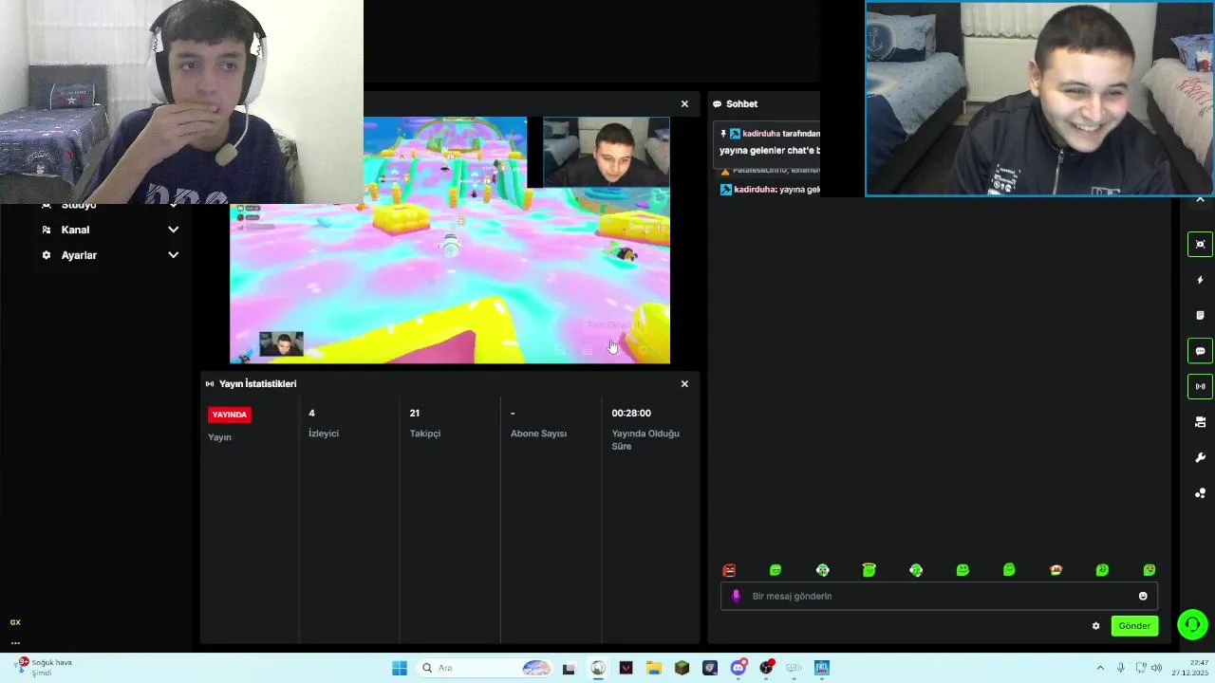1215x683 pixels.
Task: Open the Kanal sidebar item
Action: [x=109, y=230]
